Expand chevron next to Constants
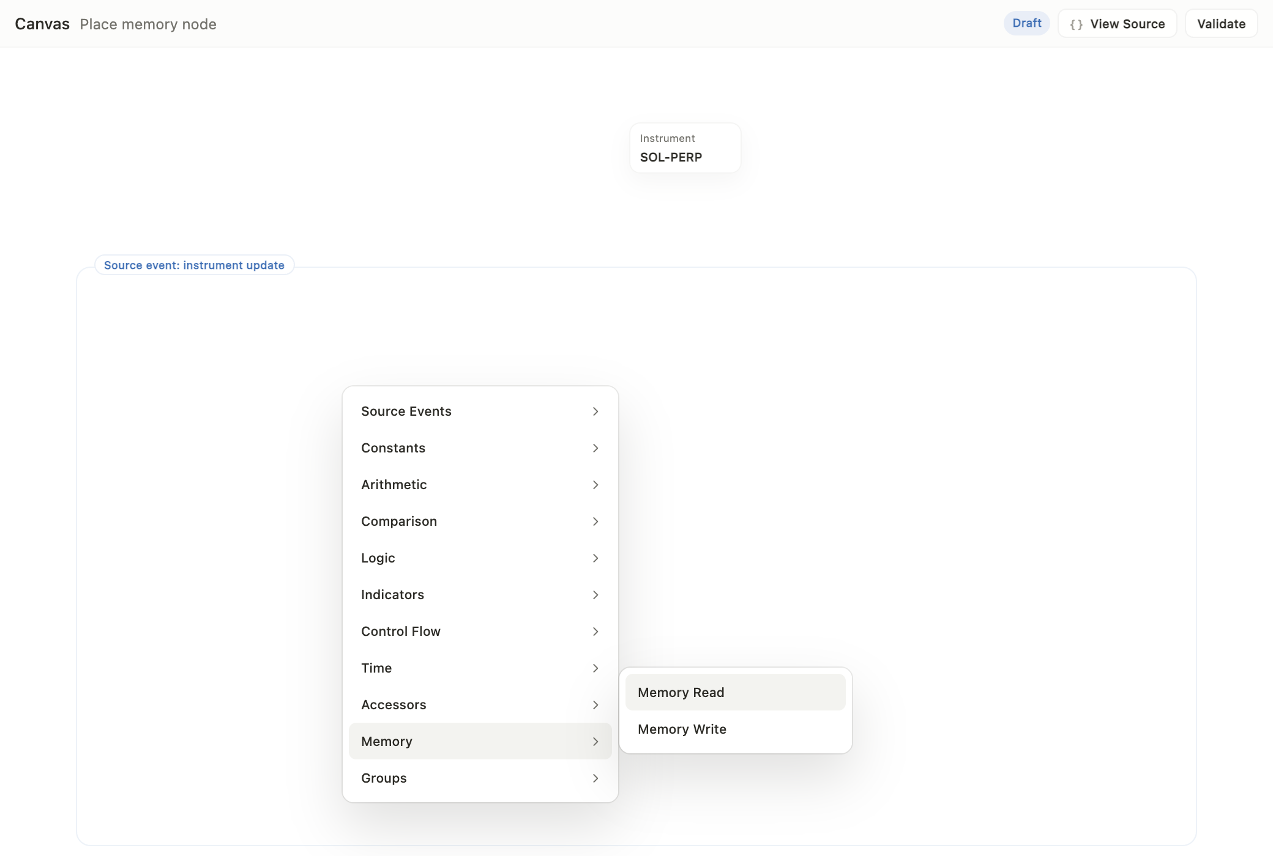The height and width of the screenshot is (856, 1273). tap(595, 448)
